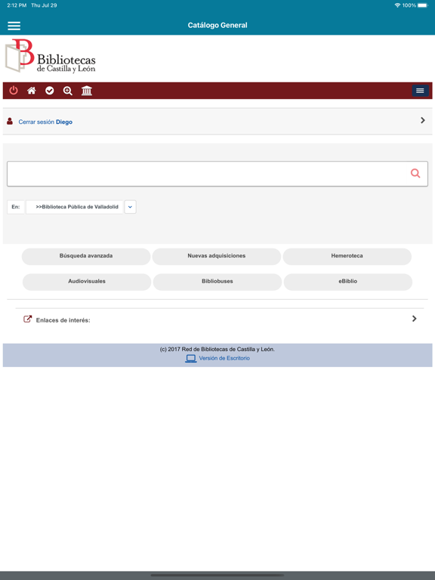The image size is (435, 580).
Task: Click the Wi-Fi indicator in the status bar
Action: click(x=398, y=5)
